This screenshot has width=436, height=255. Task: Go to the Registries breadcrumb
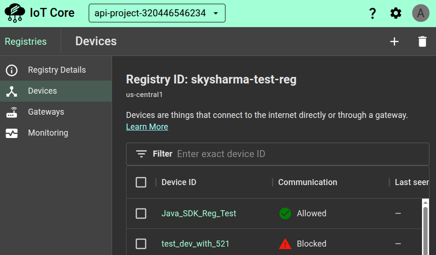tap(26, 41)
